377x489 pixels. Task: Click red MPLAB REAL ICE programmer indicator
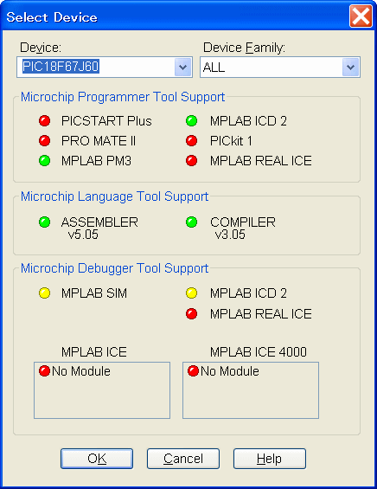[x=191, y=161]
